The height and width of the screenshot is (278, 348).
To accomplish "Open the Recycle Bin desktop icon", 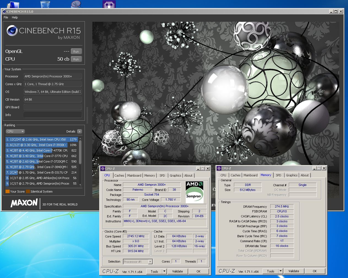I will click(x=45, y=4).
